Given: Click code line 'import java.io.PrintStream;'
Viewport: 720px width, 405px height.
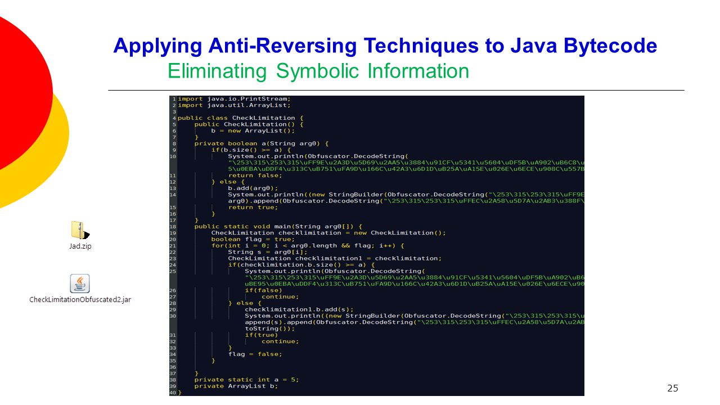Looking at the screenshot, I should click(234, 98).
